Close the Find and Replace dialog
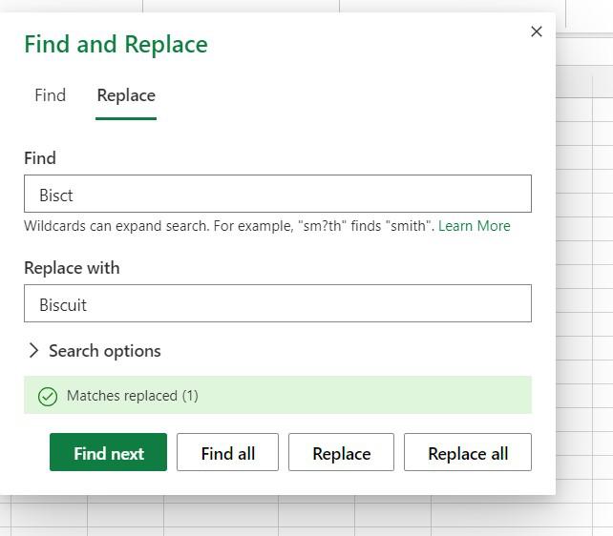613x536 pixels. tap(536, 31)
